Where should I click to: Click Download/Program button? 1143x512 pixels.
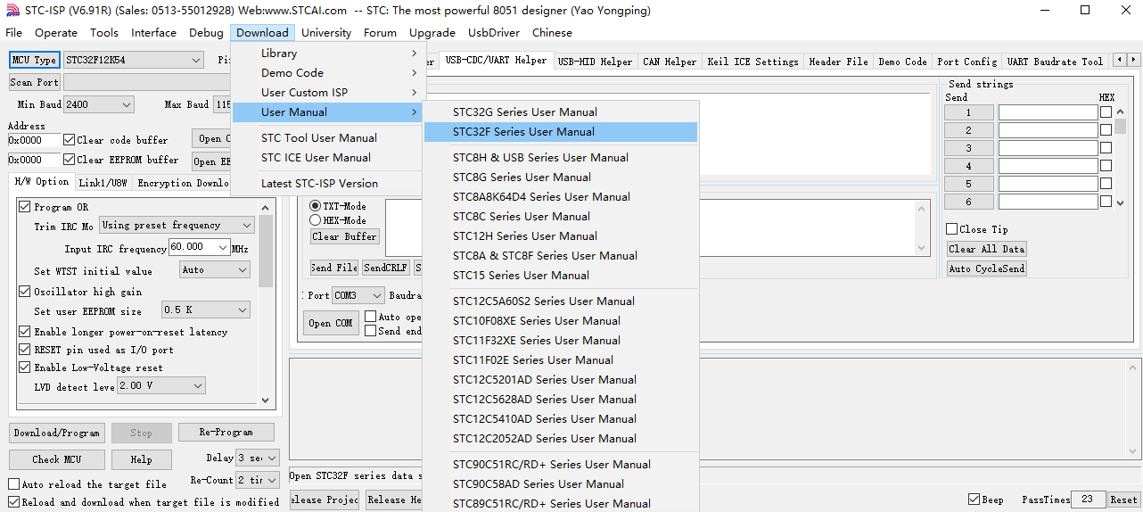coord(57,434)
